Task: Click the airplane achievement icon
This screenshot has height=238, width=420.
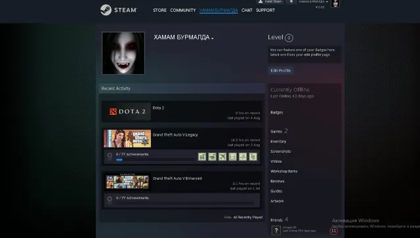Action: (222, 157)
